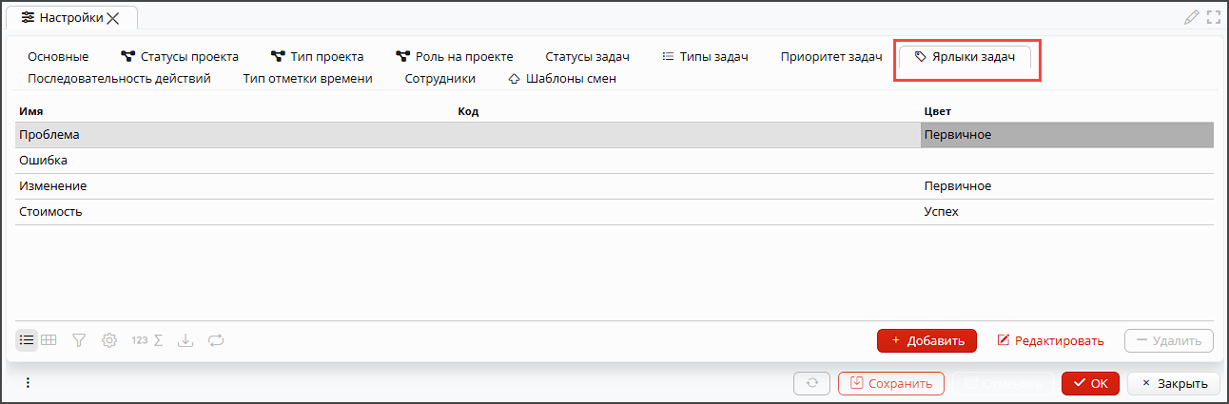The height and width of the screenshot is (404, 1229).
Task: Open the Шаблоны смен tab
Action: 562,78
